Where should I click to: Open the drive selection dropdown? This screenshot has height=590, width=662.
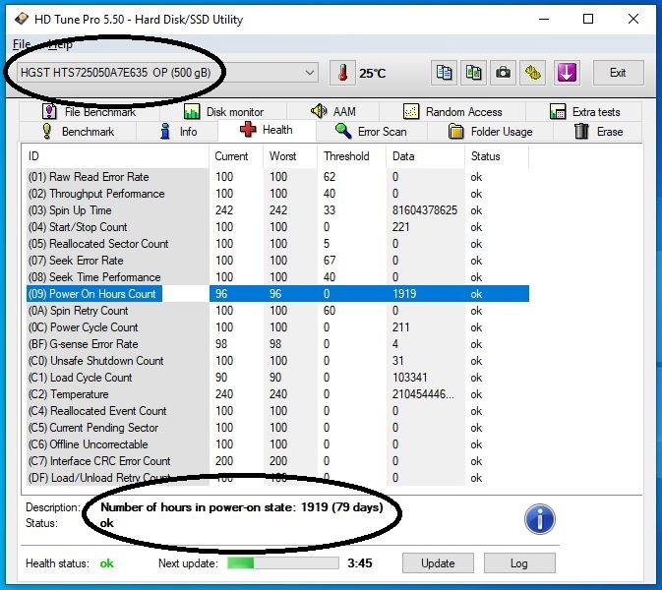pyautogui.click(x=167, y=73)
